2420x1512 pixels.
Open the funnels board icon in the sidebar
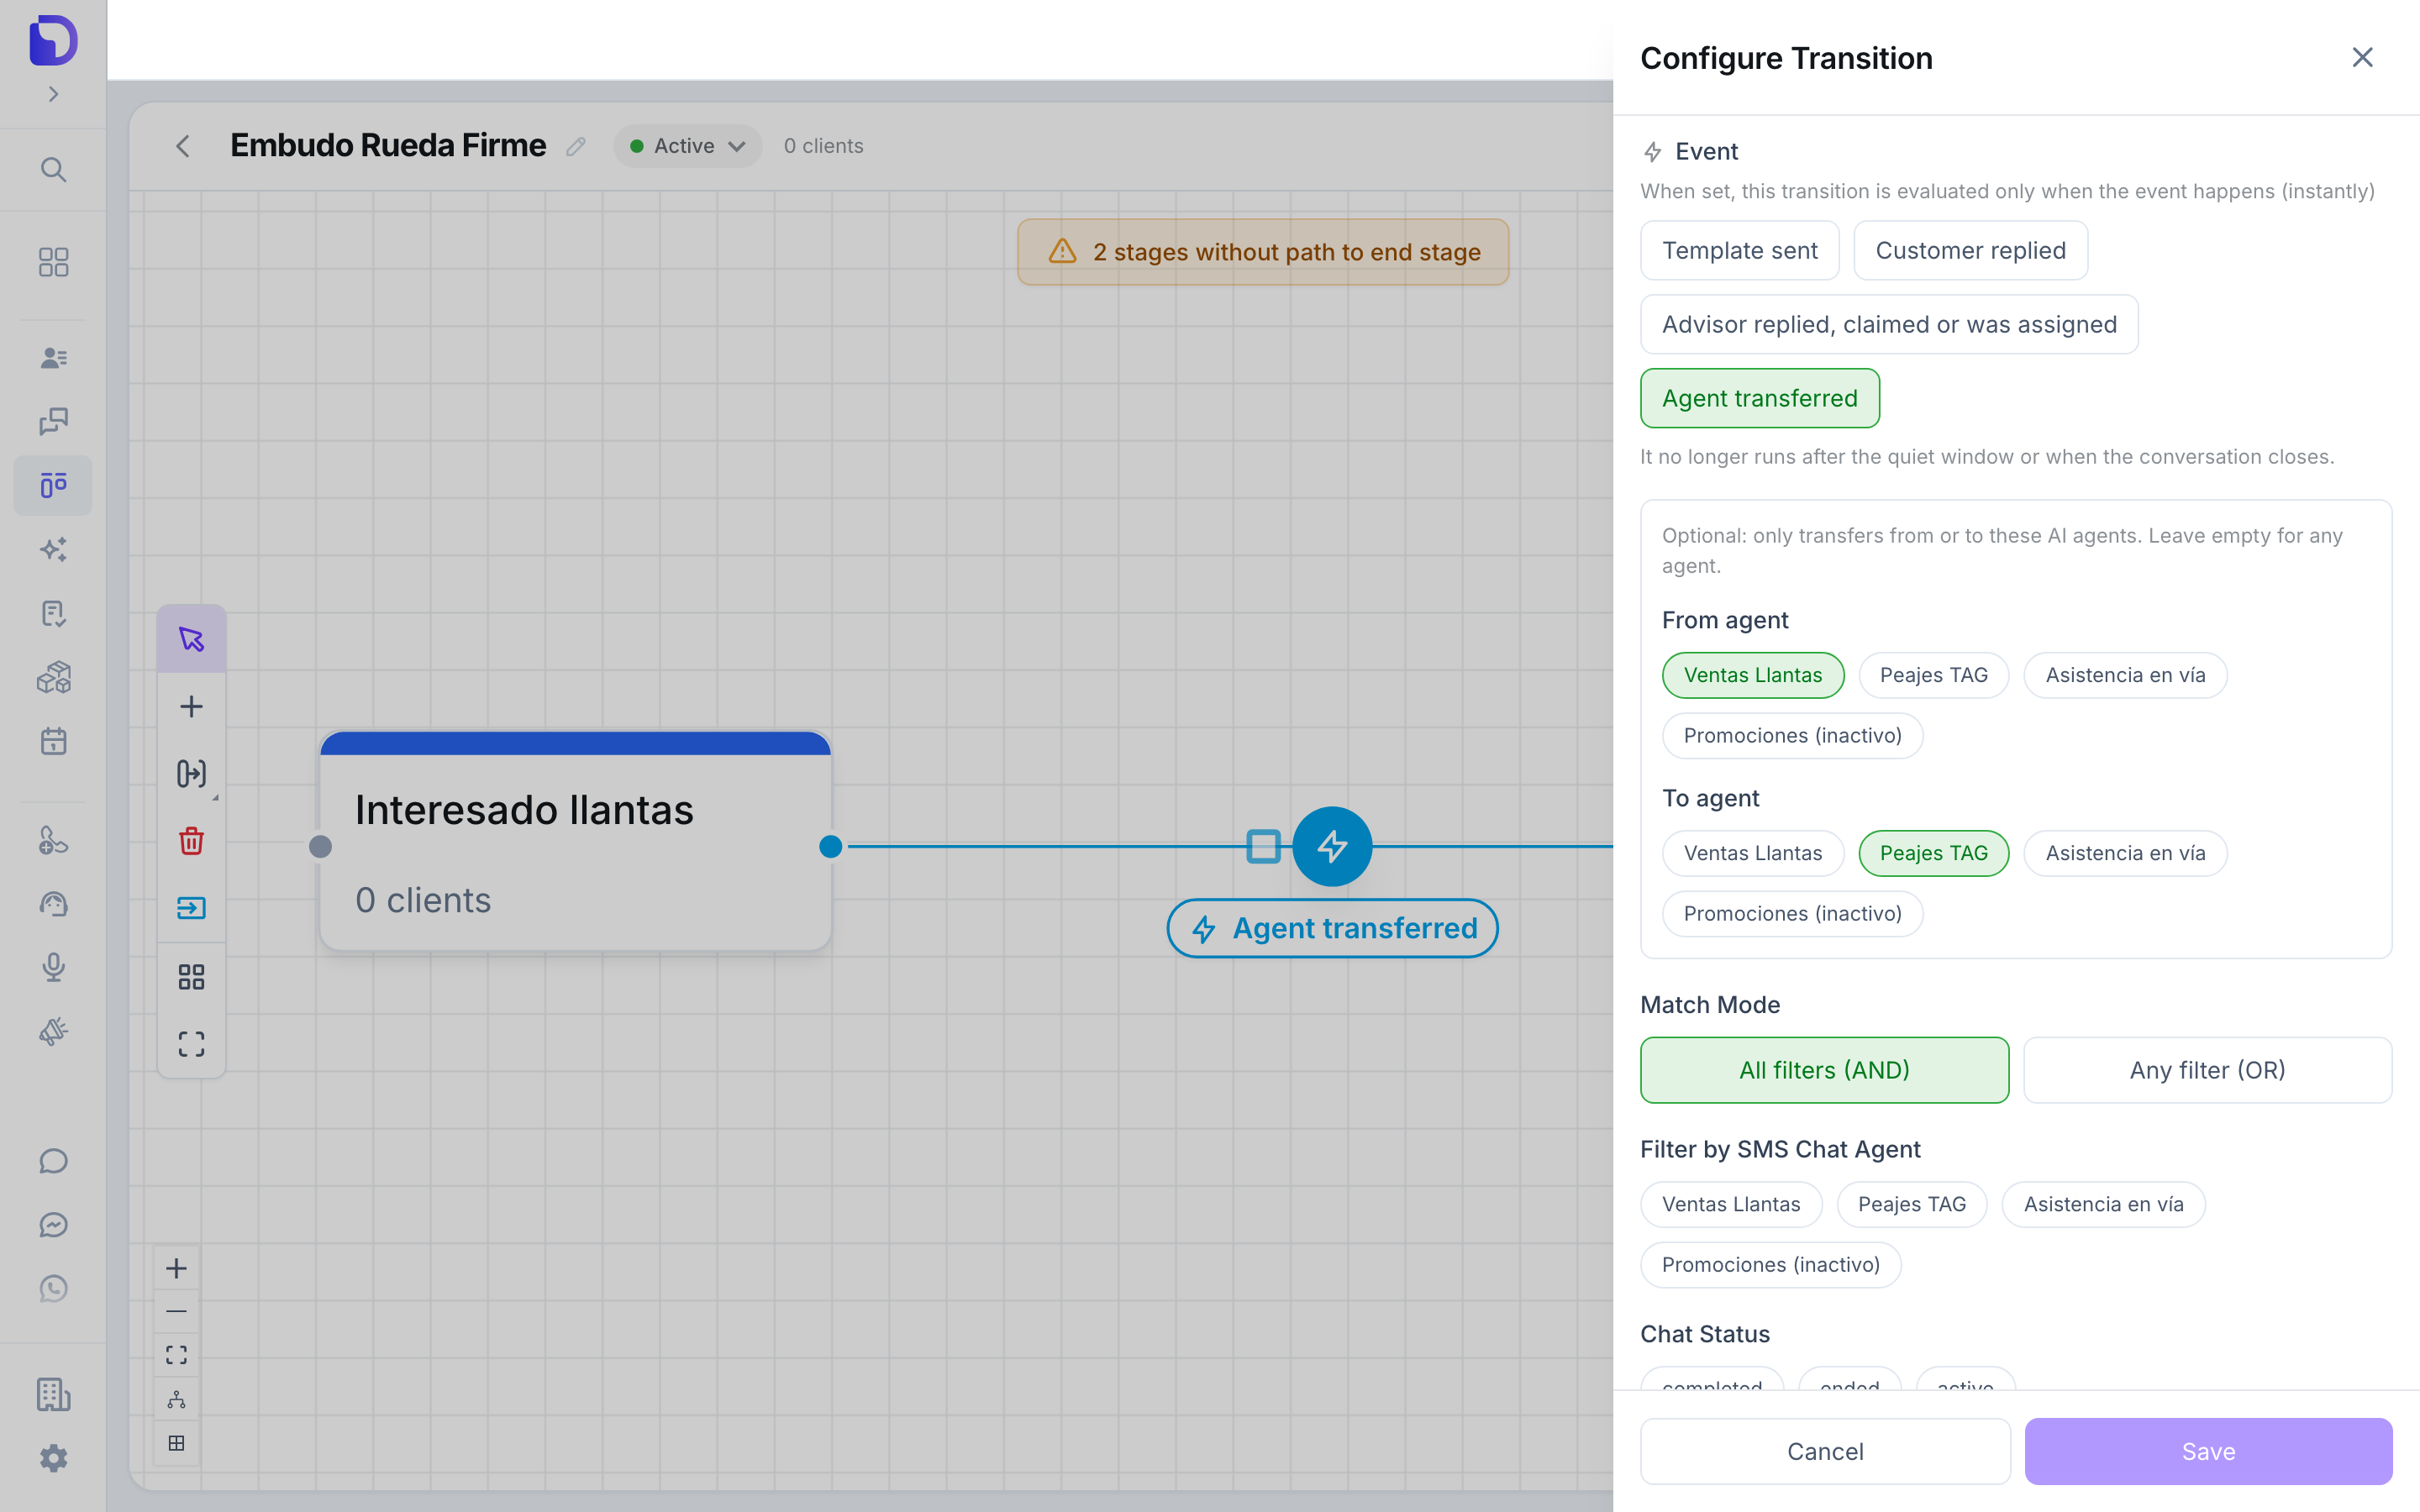53,485
